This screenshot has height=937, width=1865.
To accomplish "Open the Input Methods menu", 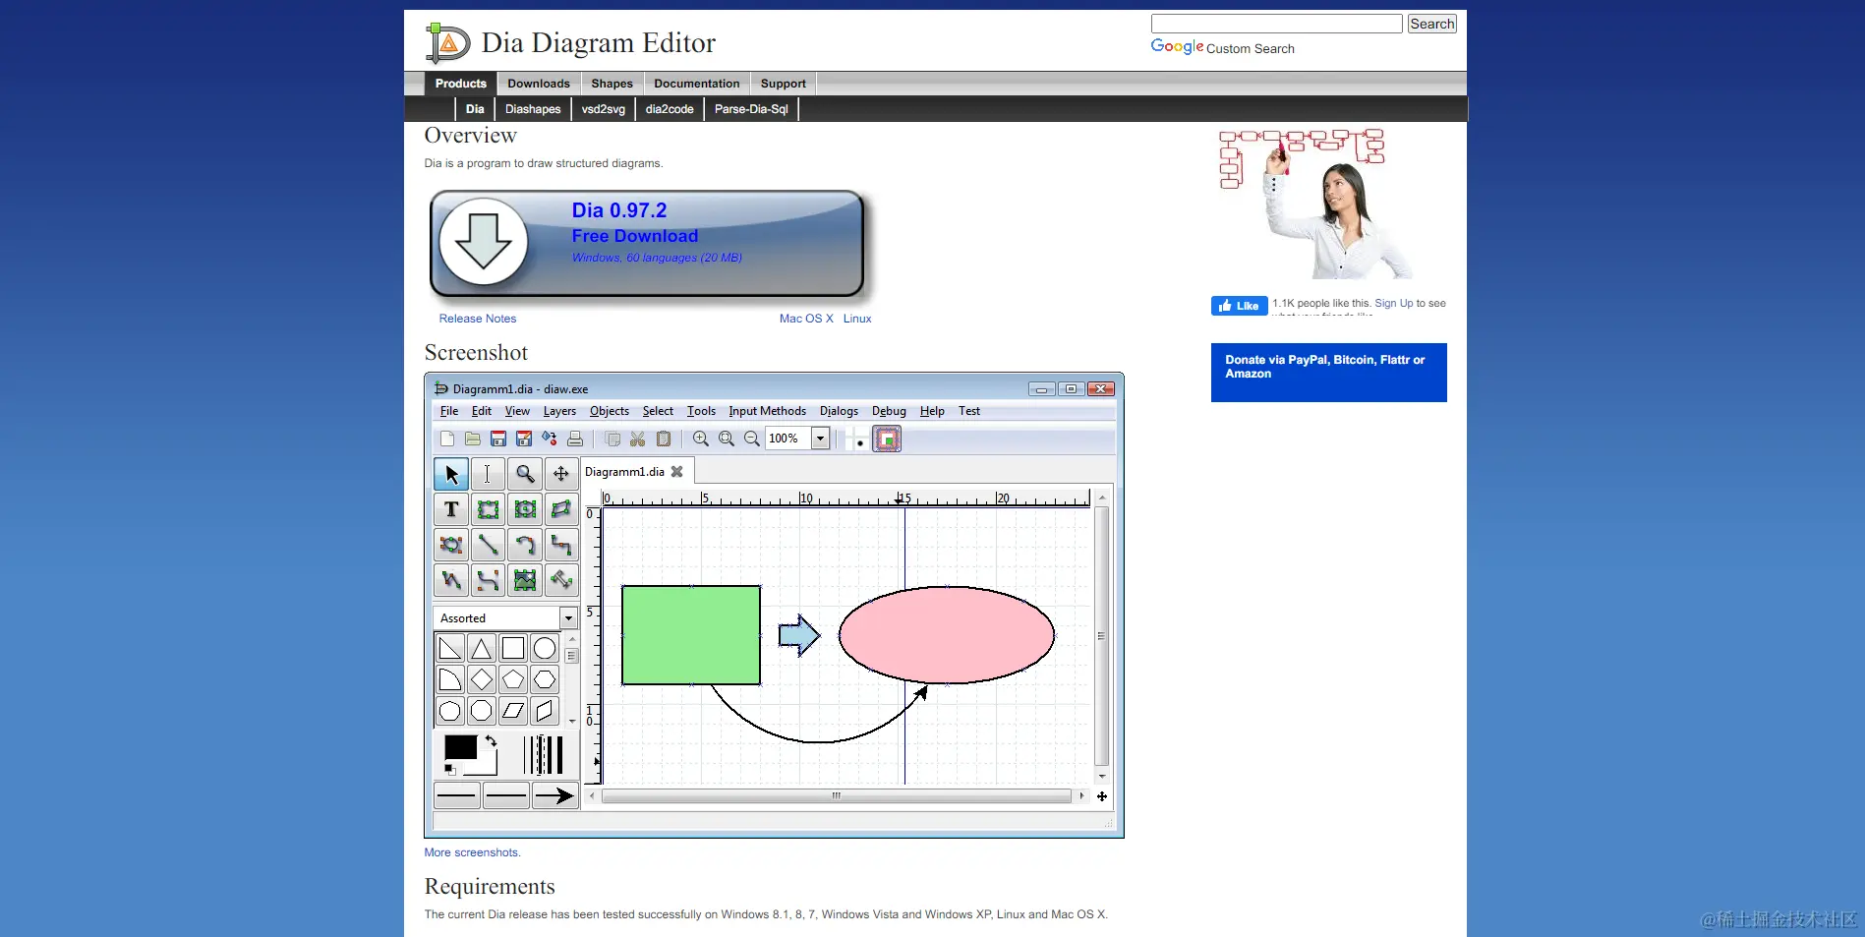I will [x=767, y=411].
